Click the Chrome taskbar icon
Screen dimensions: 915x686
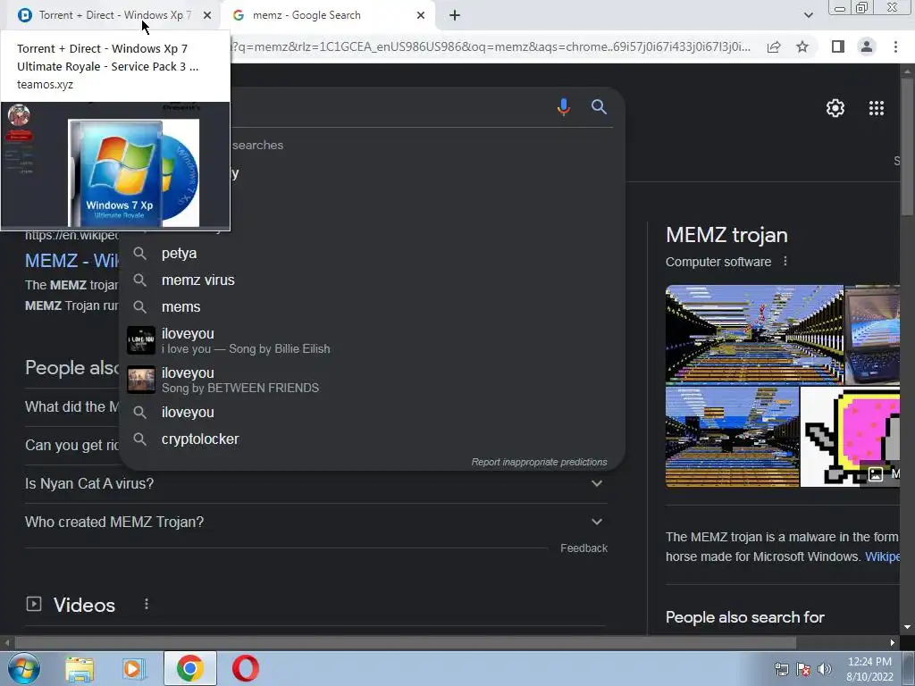189,668
